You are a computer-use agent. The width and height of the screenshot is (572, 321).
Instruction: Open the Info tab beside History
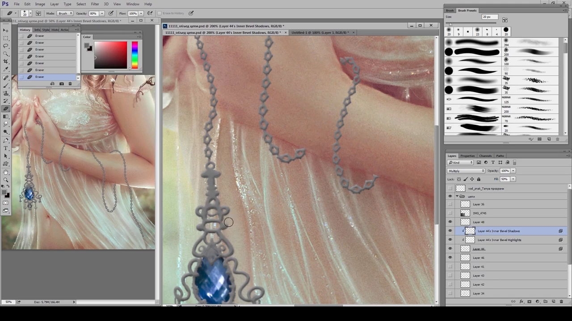pyautogui.click(x=37, y=30)
